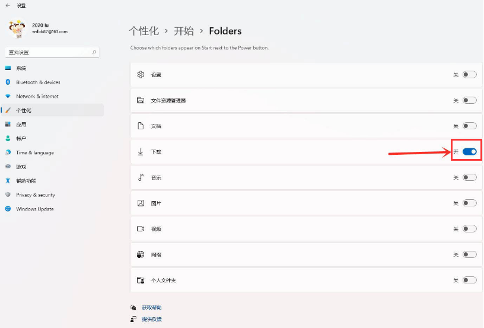This screenshot has width=484, height=328.
Task: Click the 帐户 person icon
Action: tap(8, 138)
